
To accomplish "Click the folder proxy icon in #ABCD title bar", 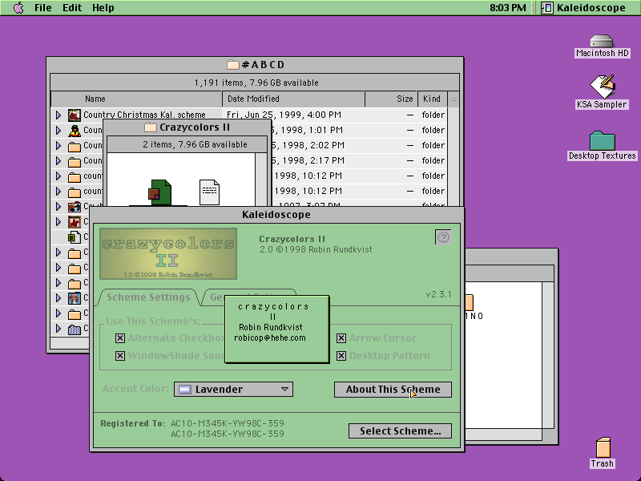I will click(x=232, y=65).
